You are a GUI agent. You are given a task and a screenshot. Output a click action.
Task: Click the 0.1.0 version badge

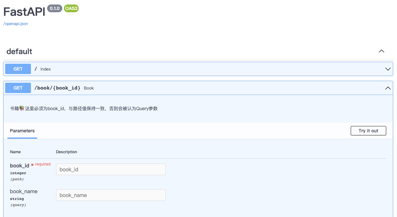point(55,9)
